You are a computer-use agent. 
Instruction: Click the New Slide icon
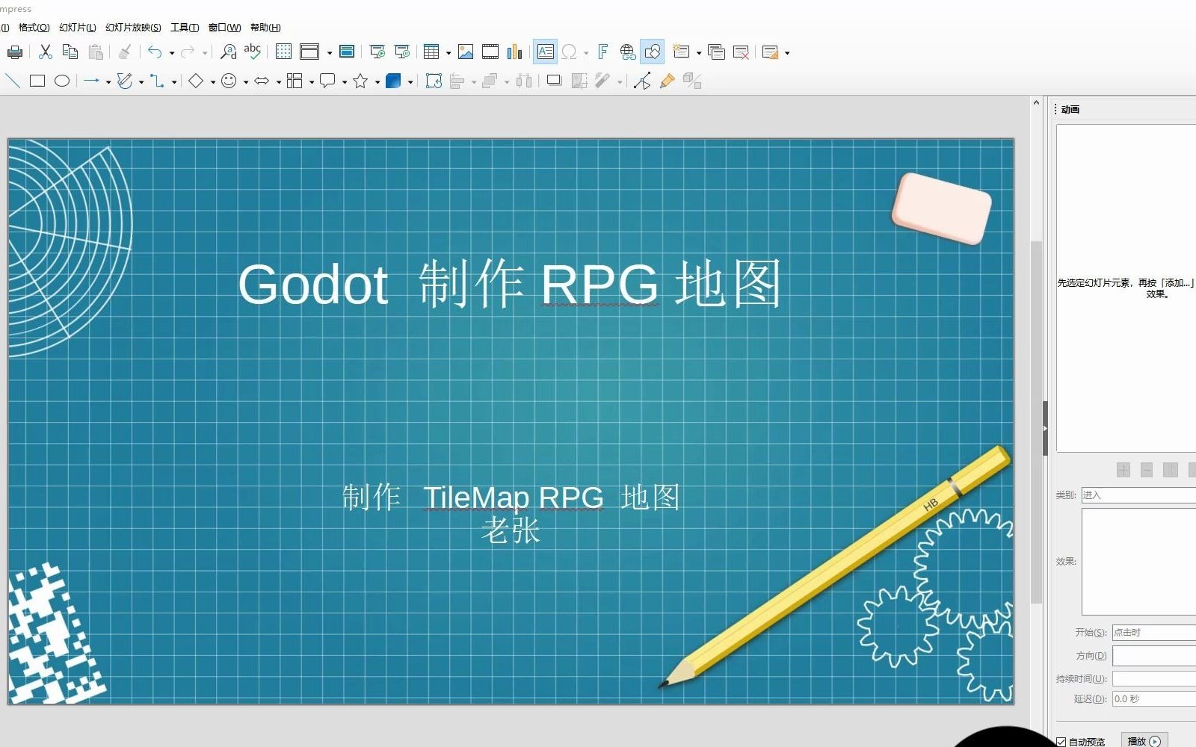(x=681, y=52)
